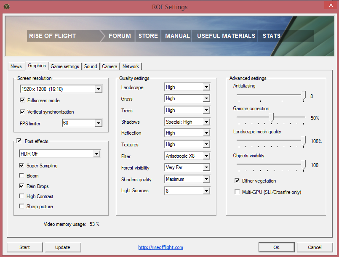This screenshot has width=339, height=257.
Task: Click the Video memory usage 53 % text
Action: coord(71,224)
